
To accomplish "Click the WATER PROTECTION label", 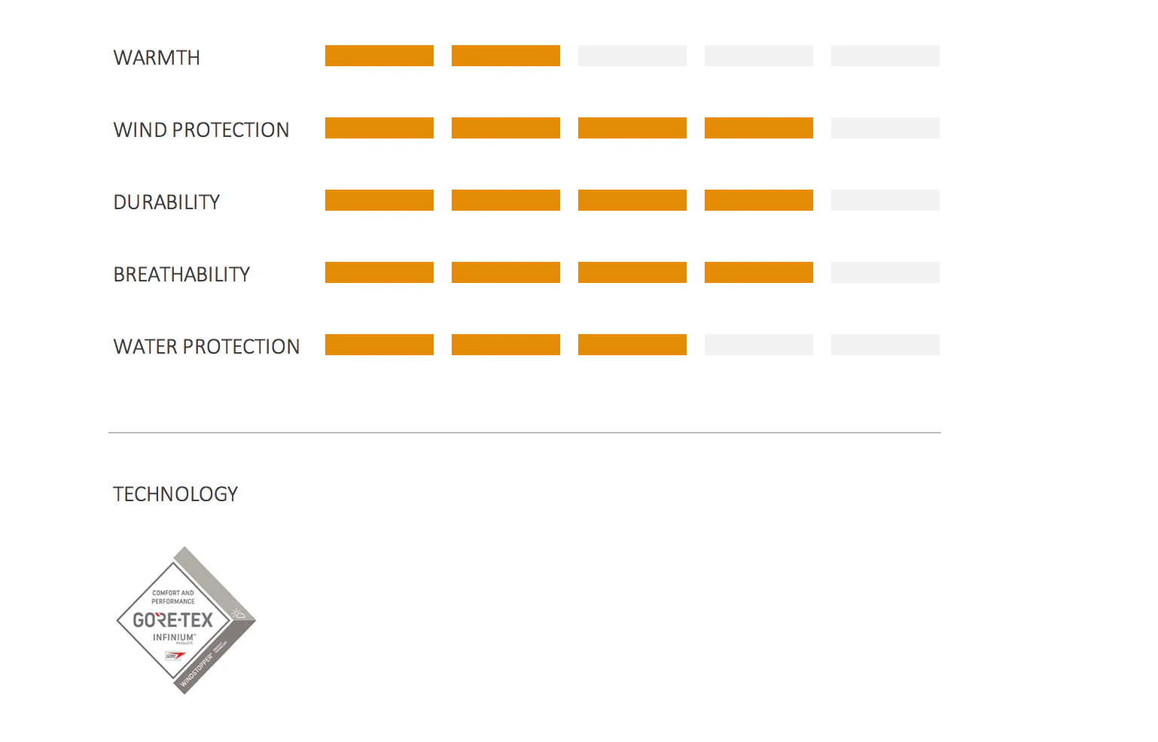I will coord(206,347).
